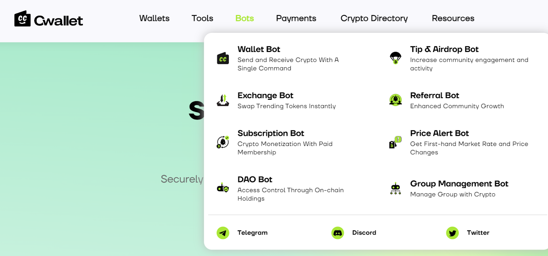Click the Referral Bot green circle icon
548x256 pixels.
[x=396, y=100]
